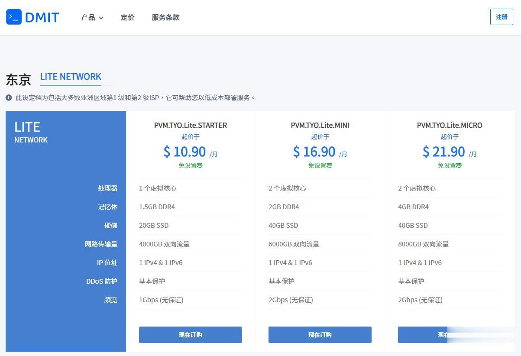521x356 pixels.
Task: Click the description line about 亚洲区域 ISP
Action: pos(136,97)
